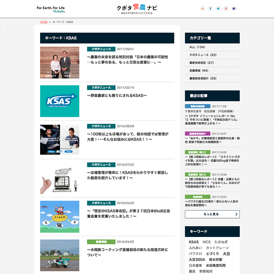Click the もっと見る button
This screenshot has width=274, height=274.
click(x=212, y=214)
